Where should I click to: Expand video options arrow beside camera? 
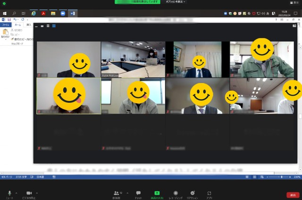(37, 193)
